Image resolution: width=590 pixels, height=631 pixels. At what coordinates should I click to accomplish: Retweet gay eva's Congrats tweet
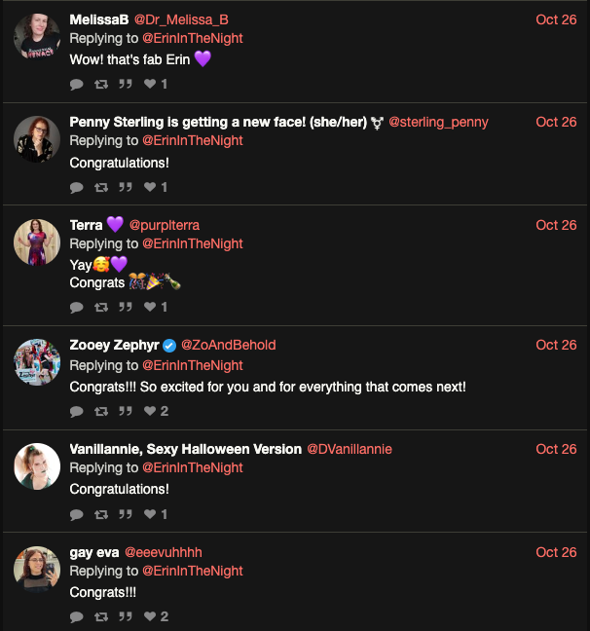coord(100,616)
